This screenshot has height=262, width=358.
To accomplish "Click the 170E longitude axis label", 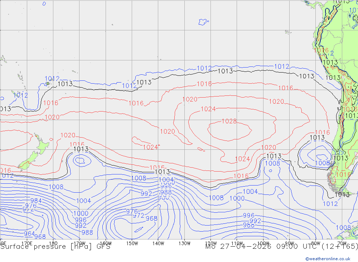I will [27, 243].
